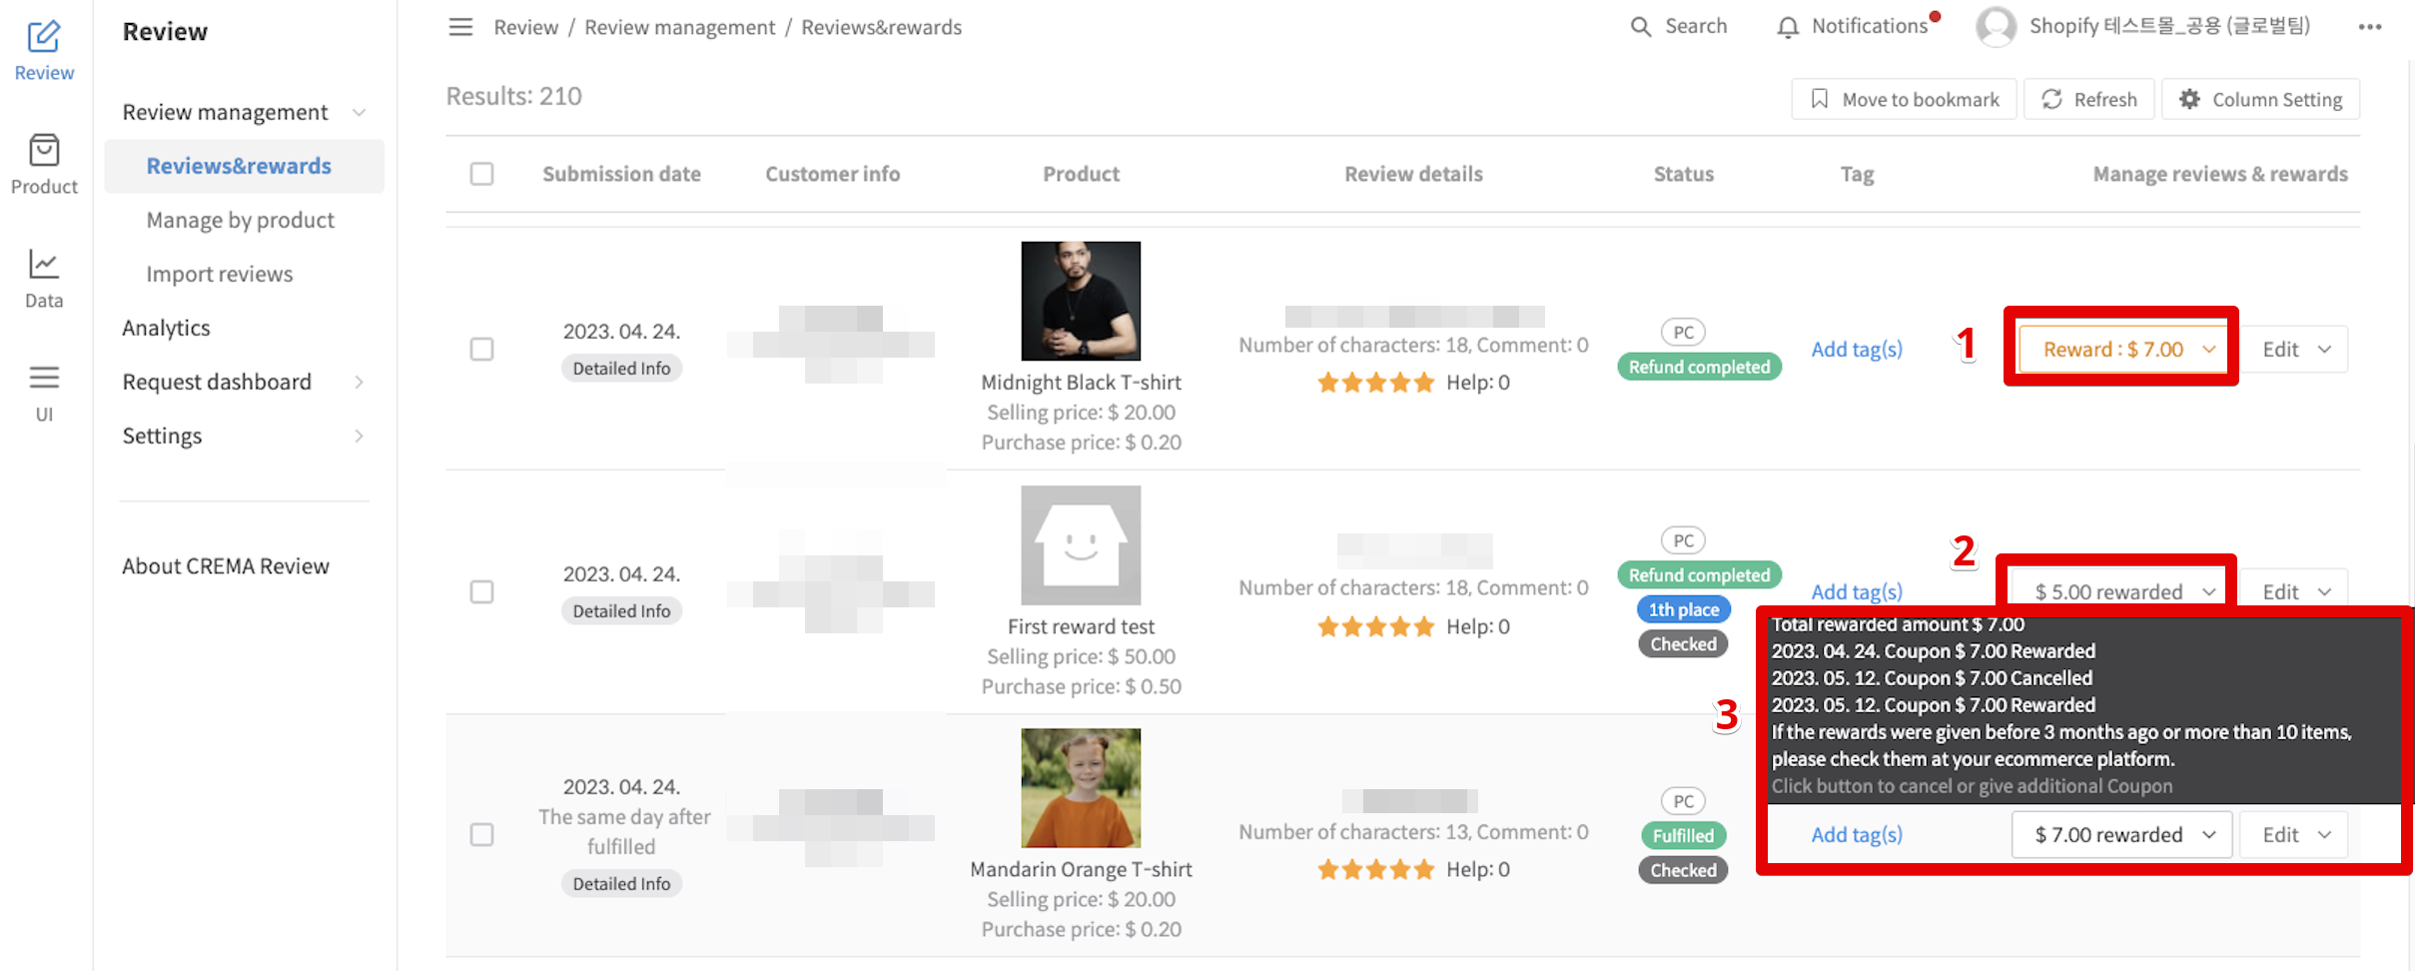Select Manage by product menu item
This screenshot has height=971, width=2418.
pyautogui.click(x=241, y=220)
